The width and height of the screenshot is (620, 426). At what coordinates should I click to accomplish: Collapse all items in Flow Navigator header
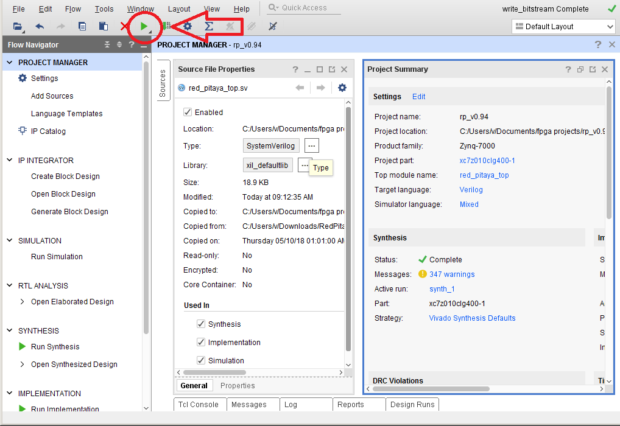click(107, 44)
